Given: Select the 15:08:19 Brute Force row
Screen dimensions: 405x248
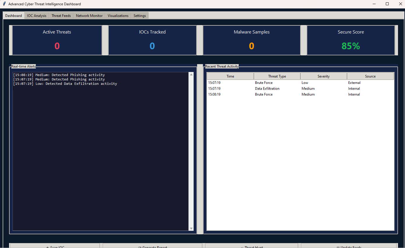Looking at the screenshot, I should tap(263, 94).
